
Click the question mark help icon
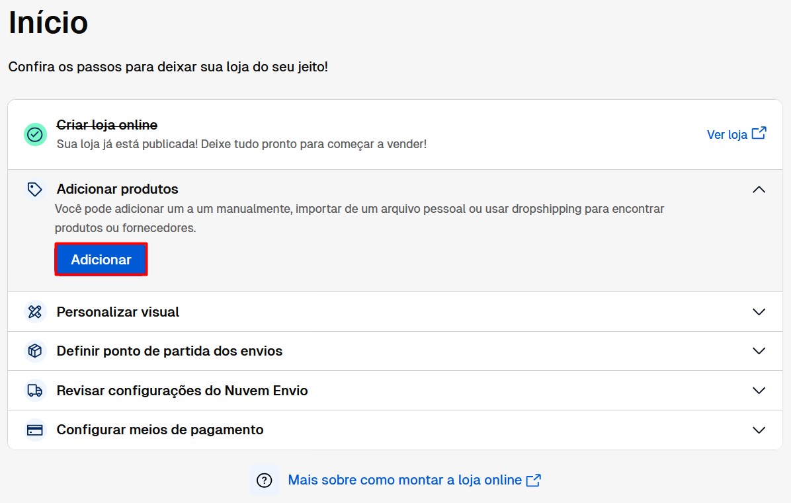pos(265,481)
